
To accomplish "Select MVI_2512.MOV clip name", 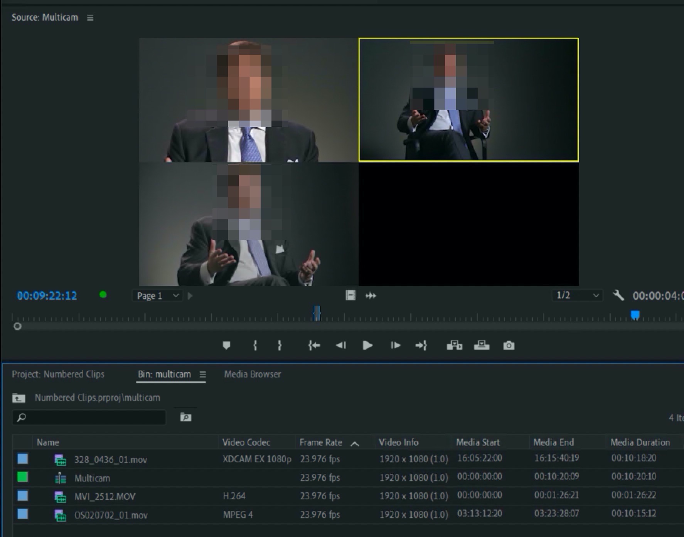I will 105,497.
